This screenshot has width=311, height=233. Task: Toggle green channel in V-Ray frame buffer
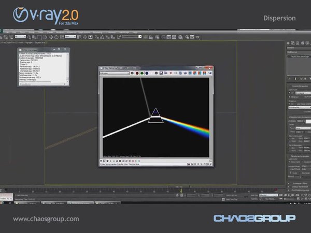pos(142,74)
